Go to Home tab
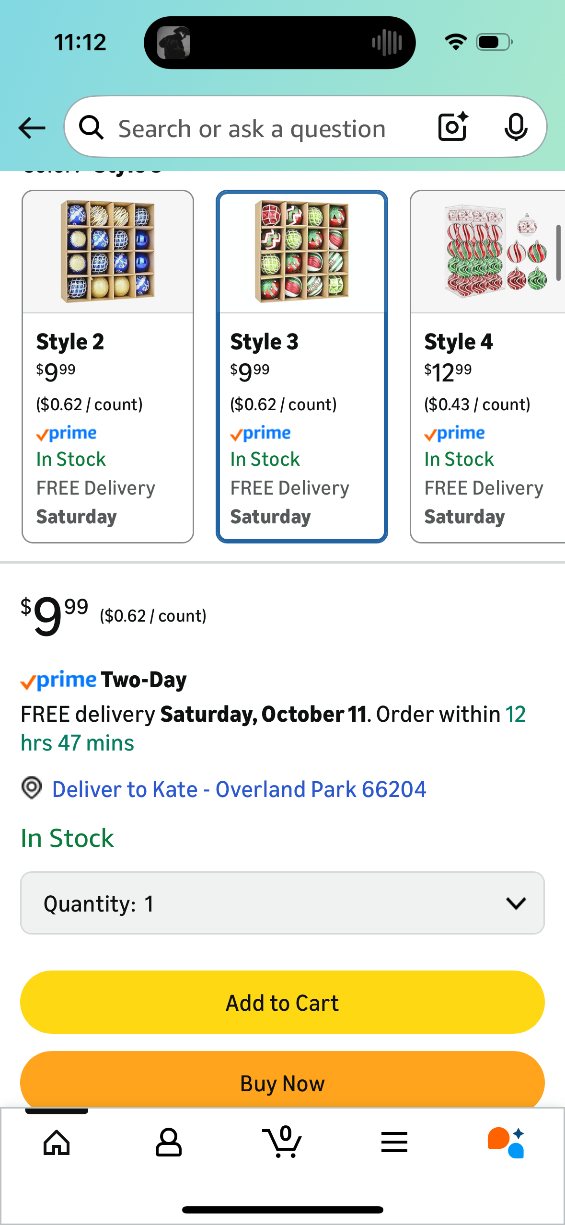Viewport: 565px width, 1225px height. 57,1143
